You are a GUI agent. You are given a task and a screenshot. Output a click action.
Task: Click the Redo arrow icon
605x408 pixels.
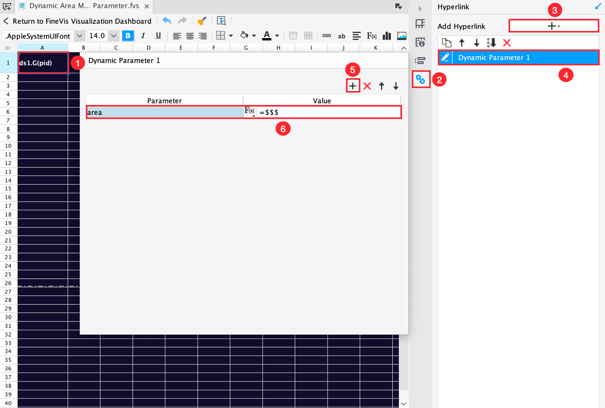pyautogui.click(x=182, y=21)
